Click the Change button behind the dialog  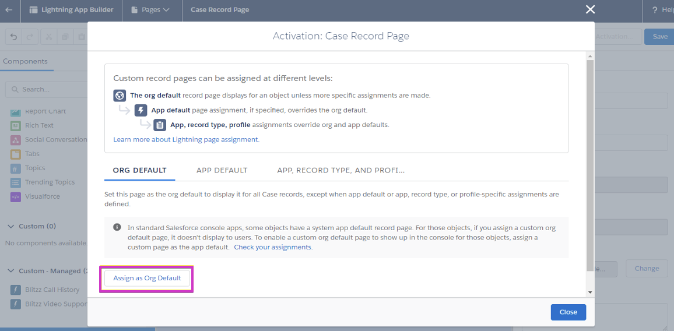click(x=647, y=269)
